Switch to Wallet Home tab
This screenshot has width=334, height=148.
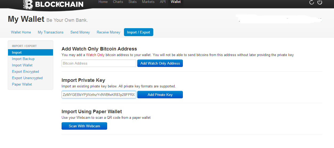21,32
